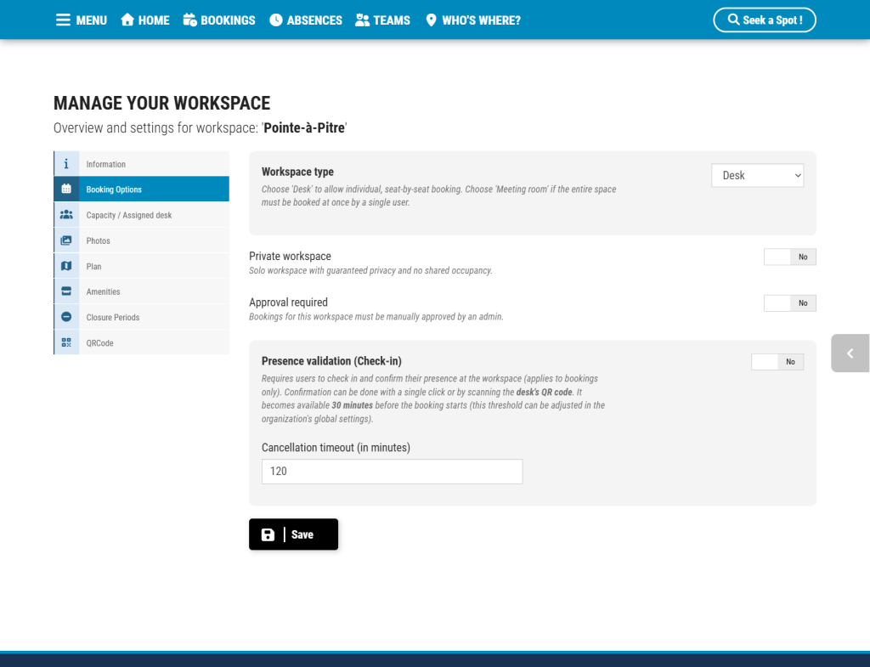Click the 'Private workspace' label
The height and width of the screenshot is (667, 870).
[x=290, y=256]
